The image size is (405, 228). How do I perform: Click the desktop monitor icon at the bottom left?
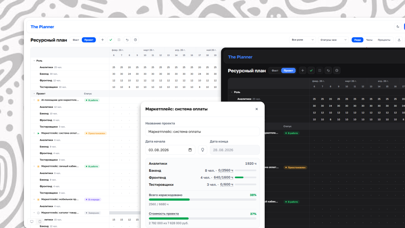click(x=32, y=222)
